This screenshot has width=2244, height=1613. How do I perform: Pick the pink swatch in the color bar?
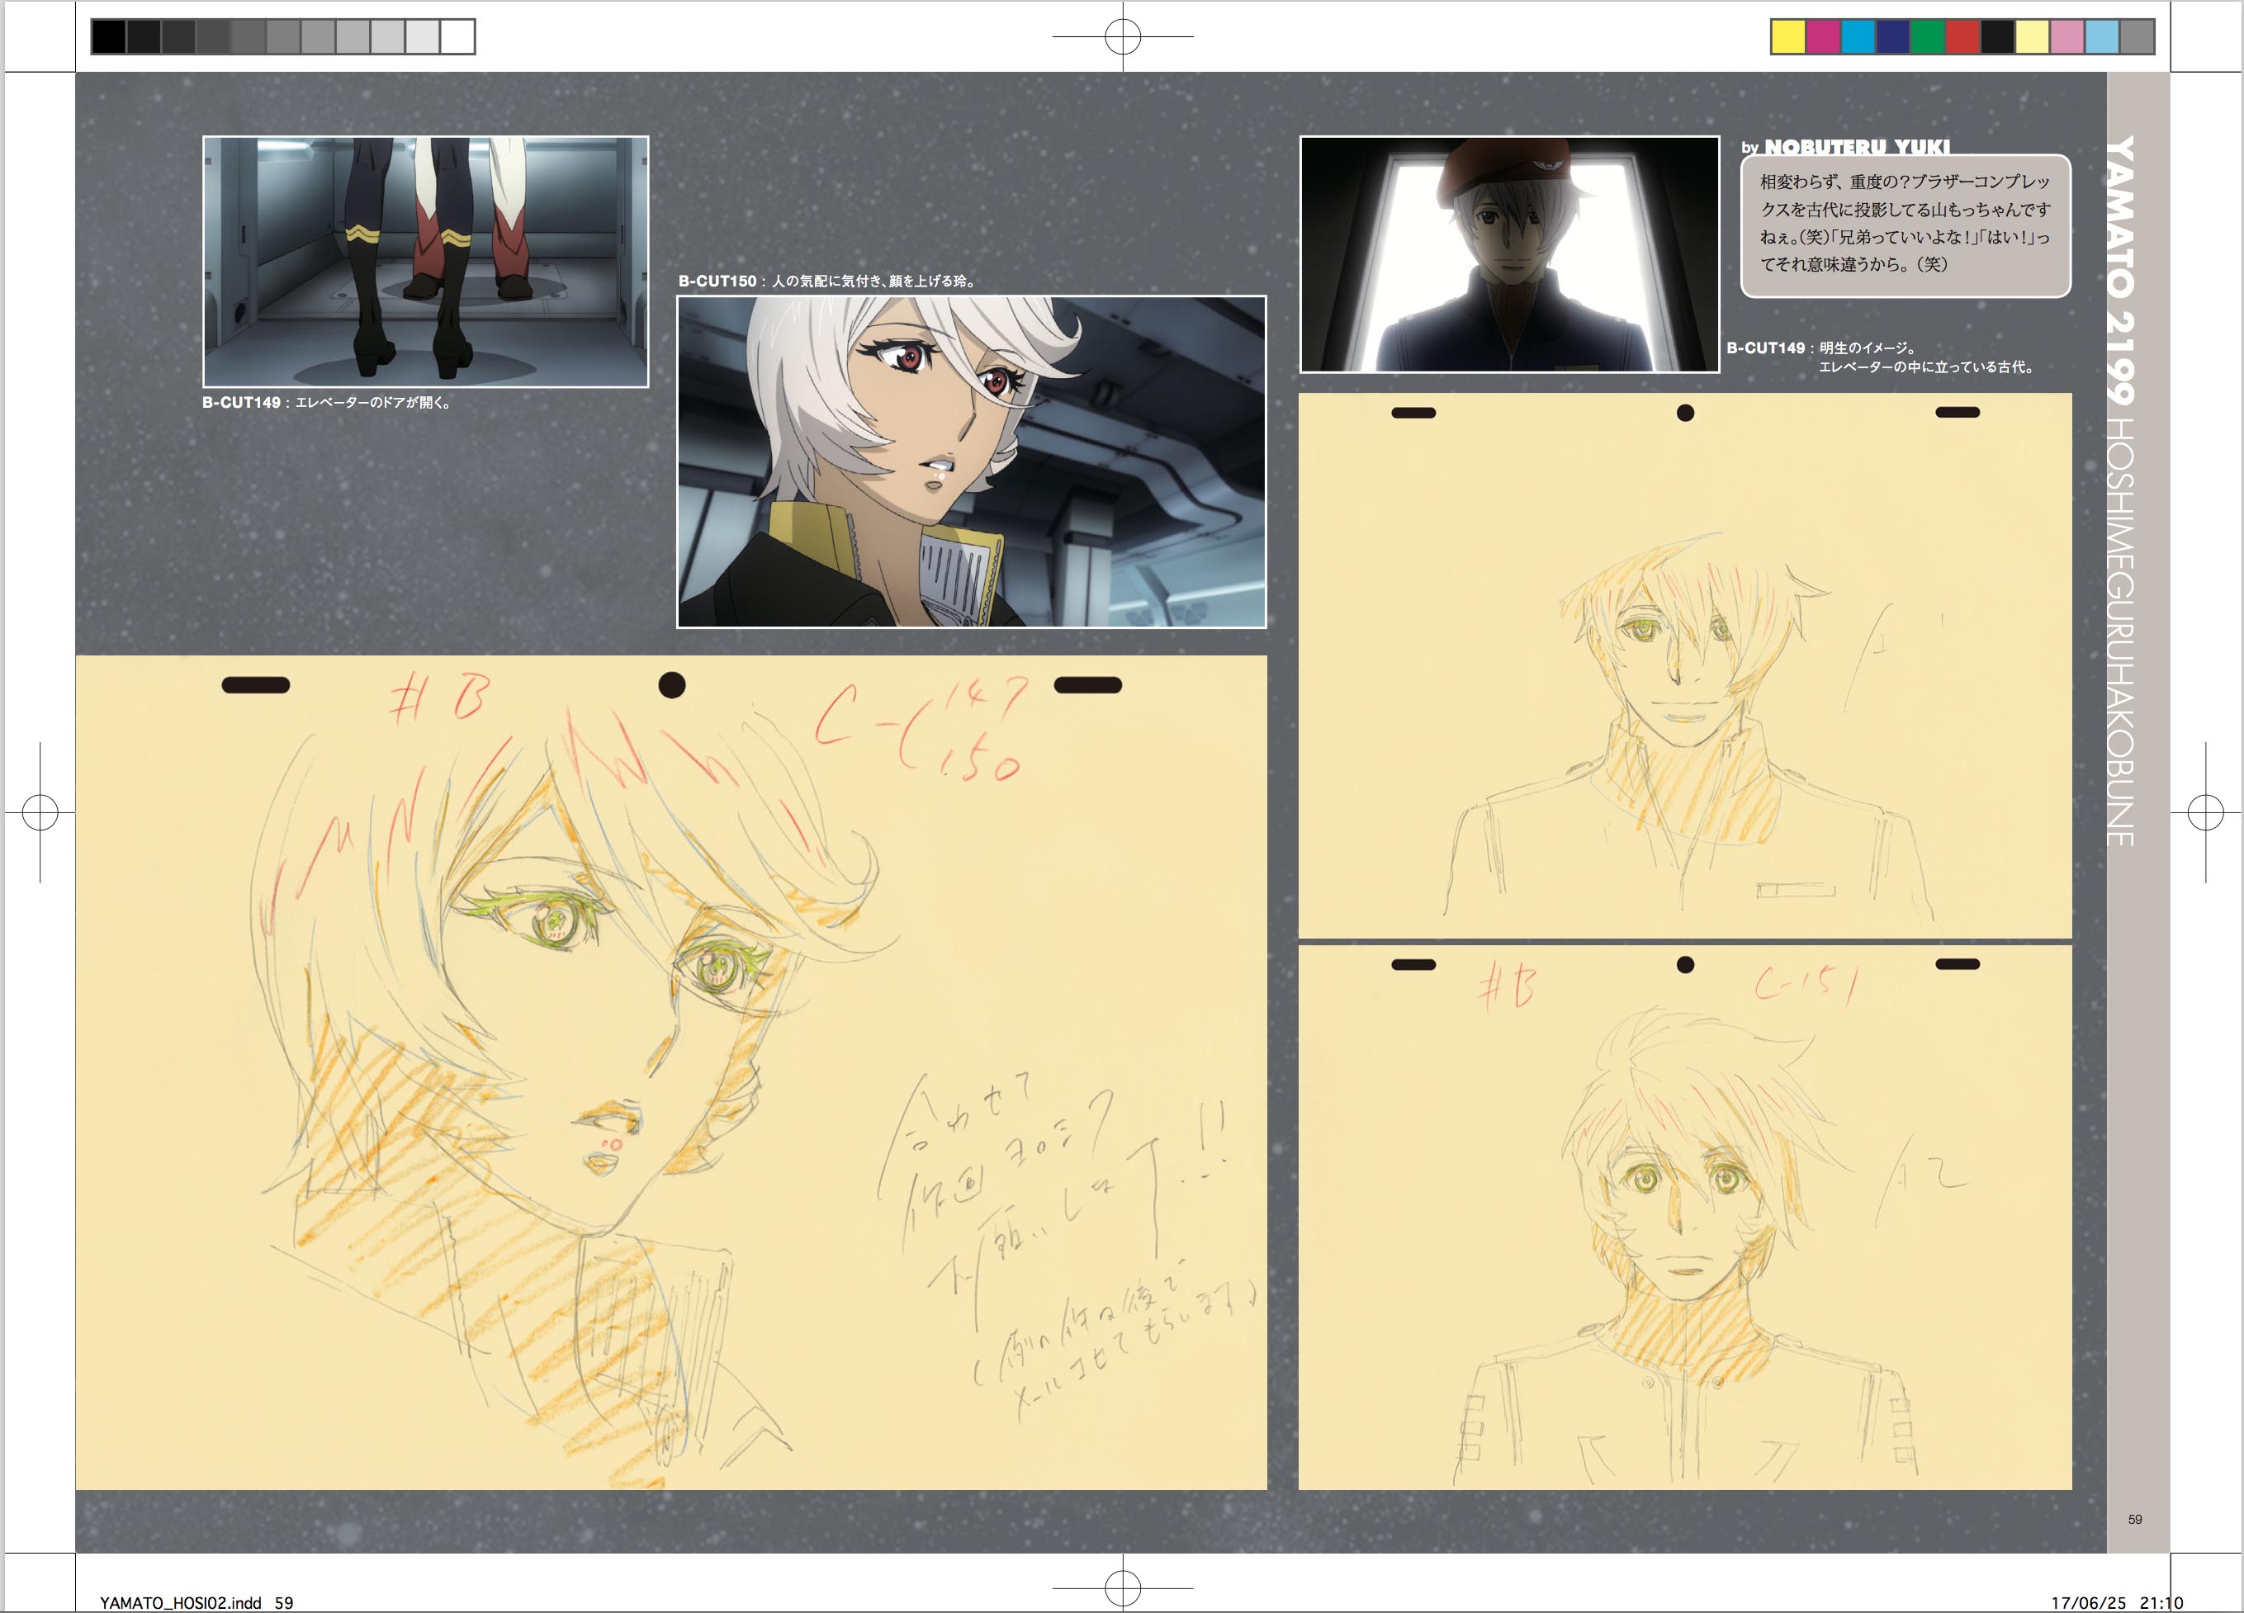(x=2066, y=36)
